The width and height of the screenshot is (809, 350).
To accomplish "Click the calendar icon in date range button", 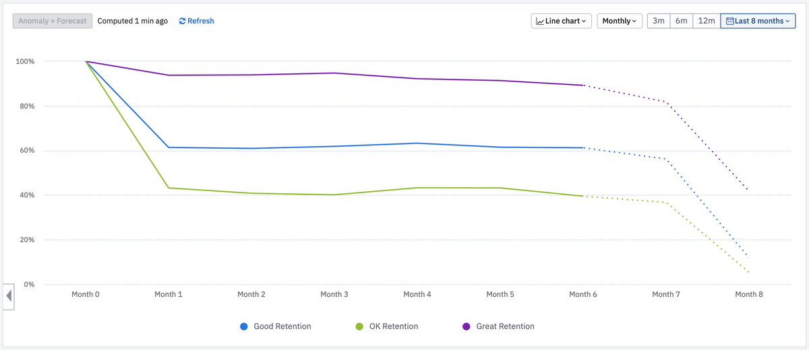I will coord(729,21).
